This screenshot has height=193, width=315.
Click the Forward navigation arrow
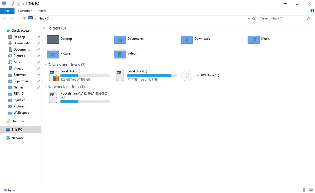[x=12, y=18]
